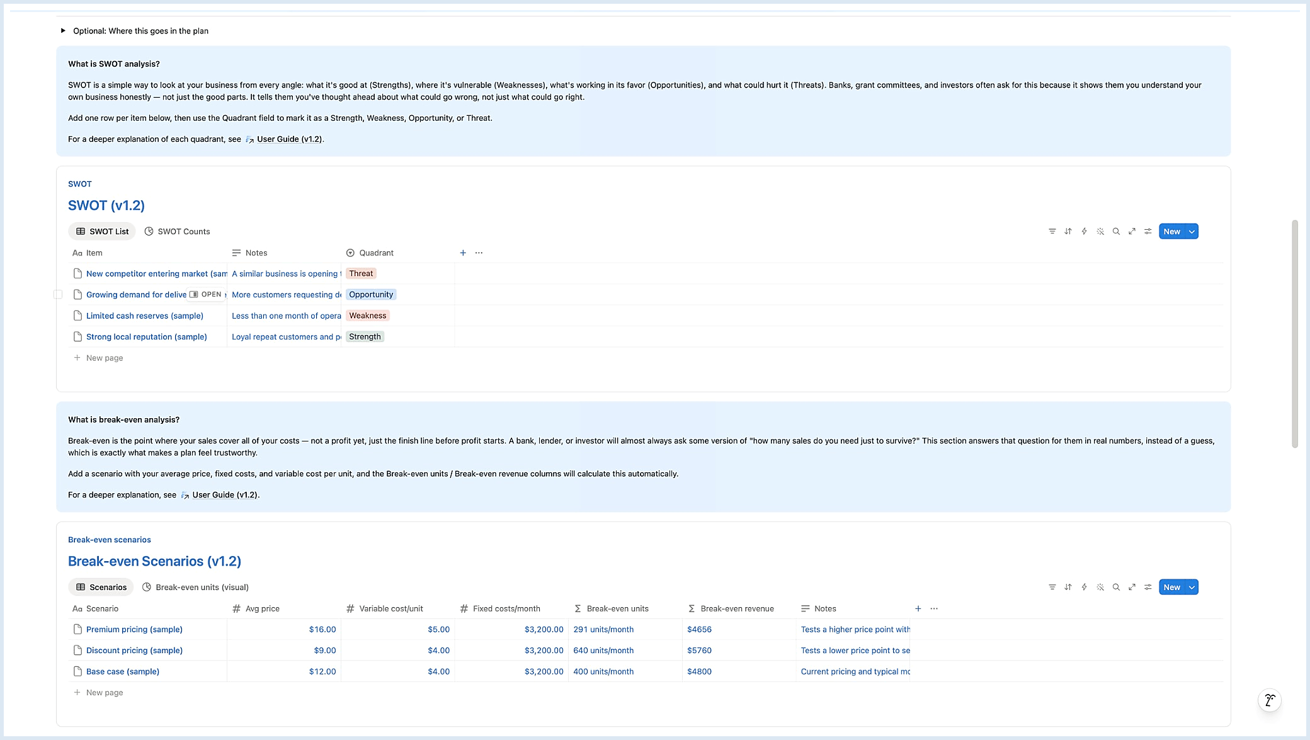Click sort icon in SWOT toolbar

[1068, 232]
